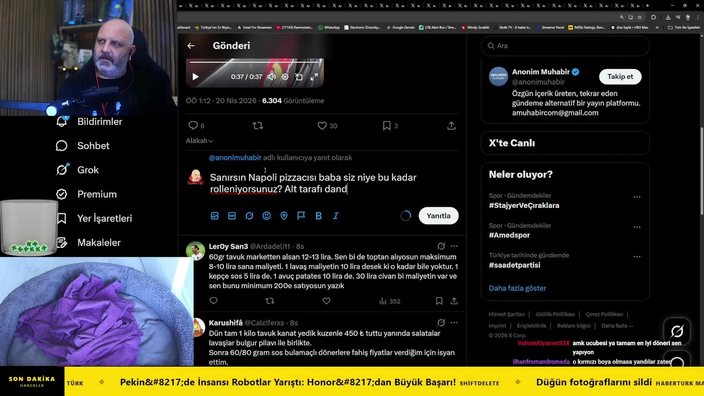
Task: Open Çerez Politikası footer link
Action: [x=604, y=315]
